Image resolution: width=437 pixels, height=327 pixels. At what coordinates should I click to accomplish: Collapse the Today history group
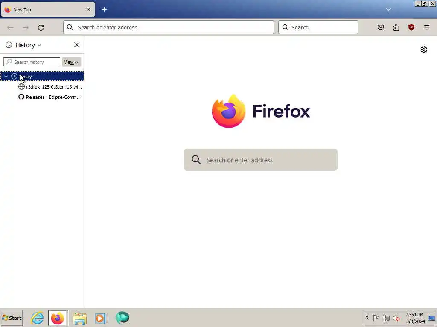[6, 77]
